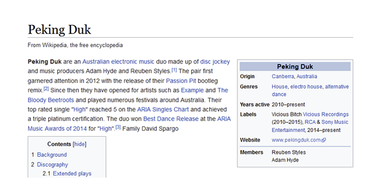Follow the Passion Pit link
376x192 pixels.
tap(181, 81)
